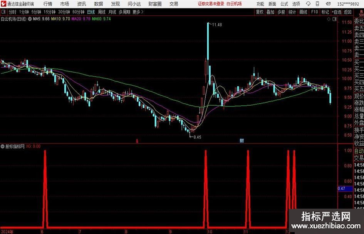Open the 选项 menu
The width and height of the screenshot is (364, 234).
296,4
